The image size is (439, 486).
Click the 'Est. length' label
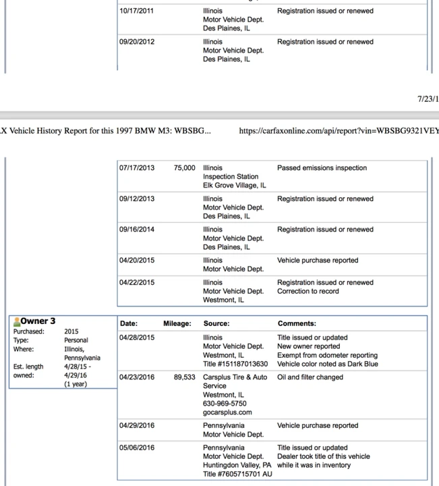[x=28, y=367]
